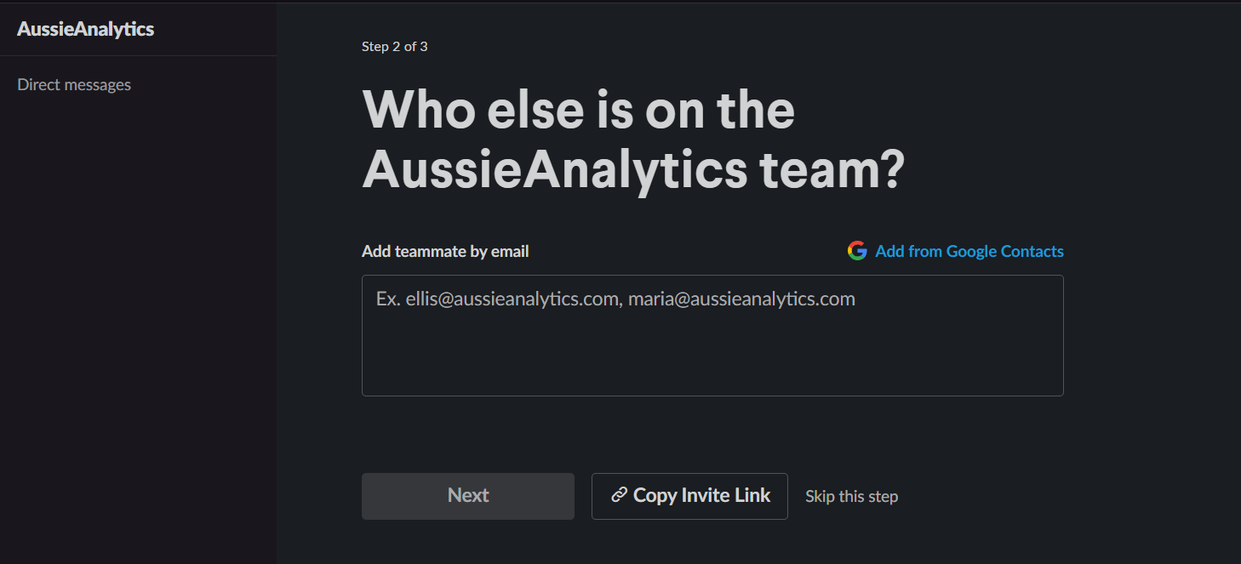Click the 'Ex.' prefix in email placeholder
The width and height of the screenshot is (1241, 564).
click(388, 299)
